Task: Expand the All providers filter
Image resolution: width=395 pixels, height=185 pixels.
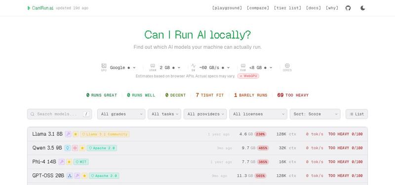Action: pyautogui.click(x=205, y=114)
